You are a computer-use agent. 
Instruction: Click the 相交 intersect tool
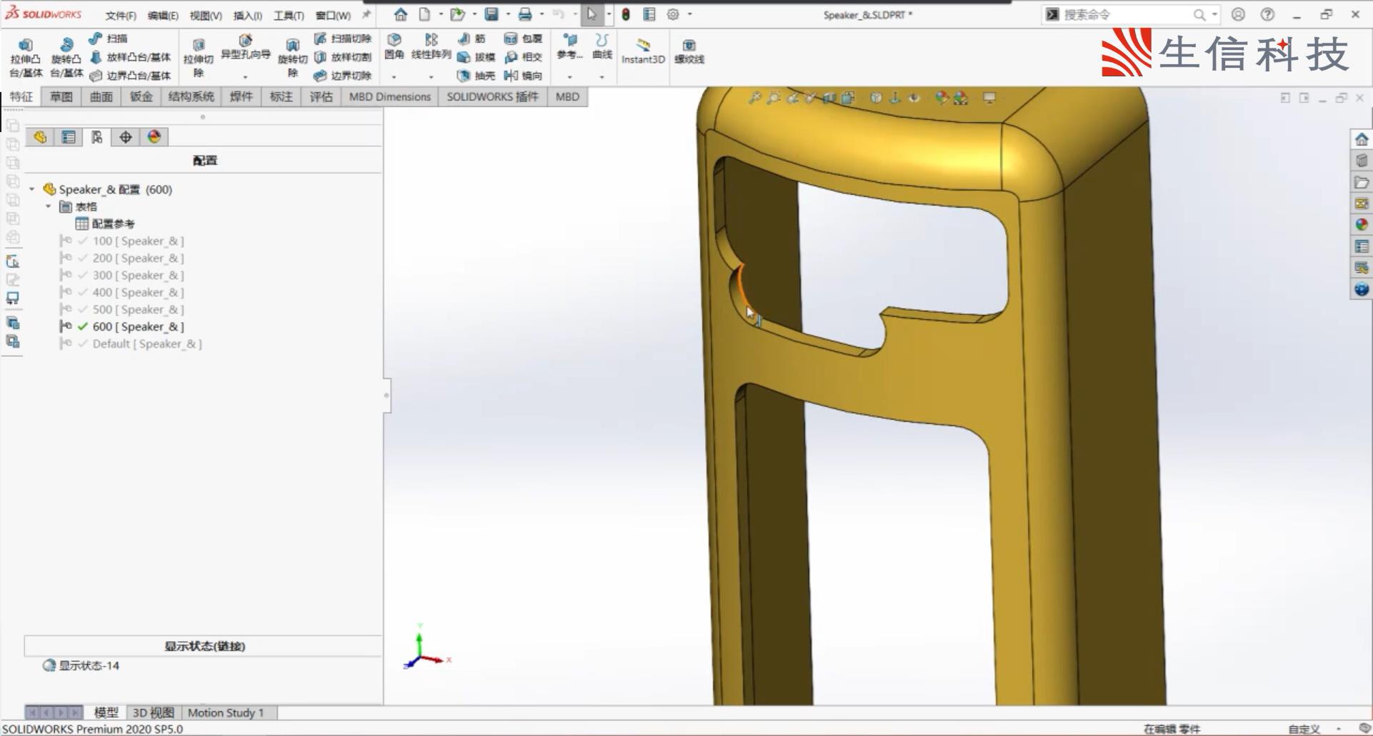point(524,57)
